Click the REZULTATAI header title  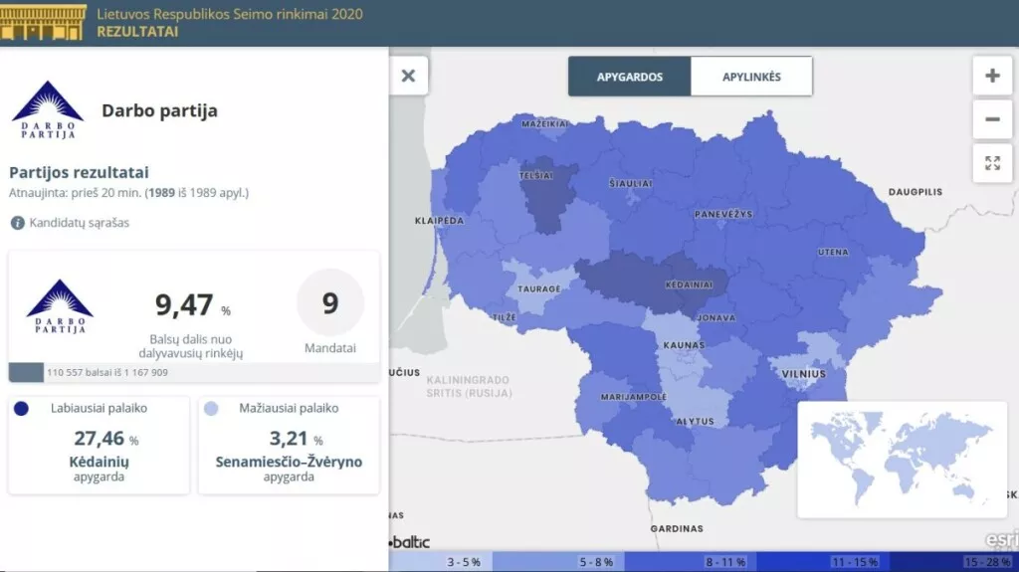[137, 31]
